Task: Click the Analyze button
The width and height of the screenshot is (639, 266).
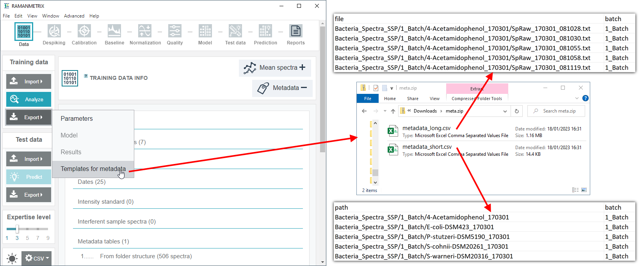Action: tap(28, 99)
